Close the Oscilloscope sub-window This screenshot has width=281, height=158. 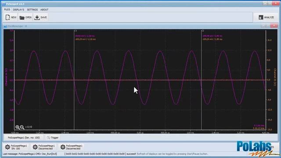pyautogui.click(x=274, y=26)
